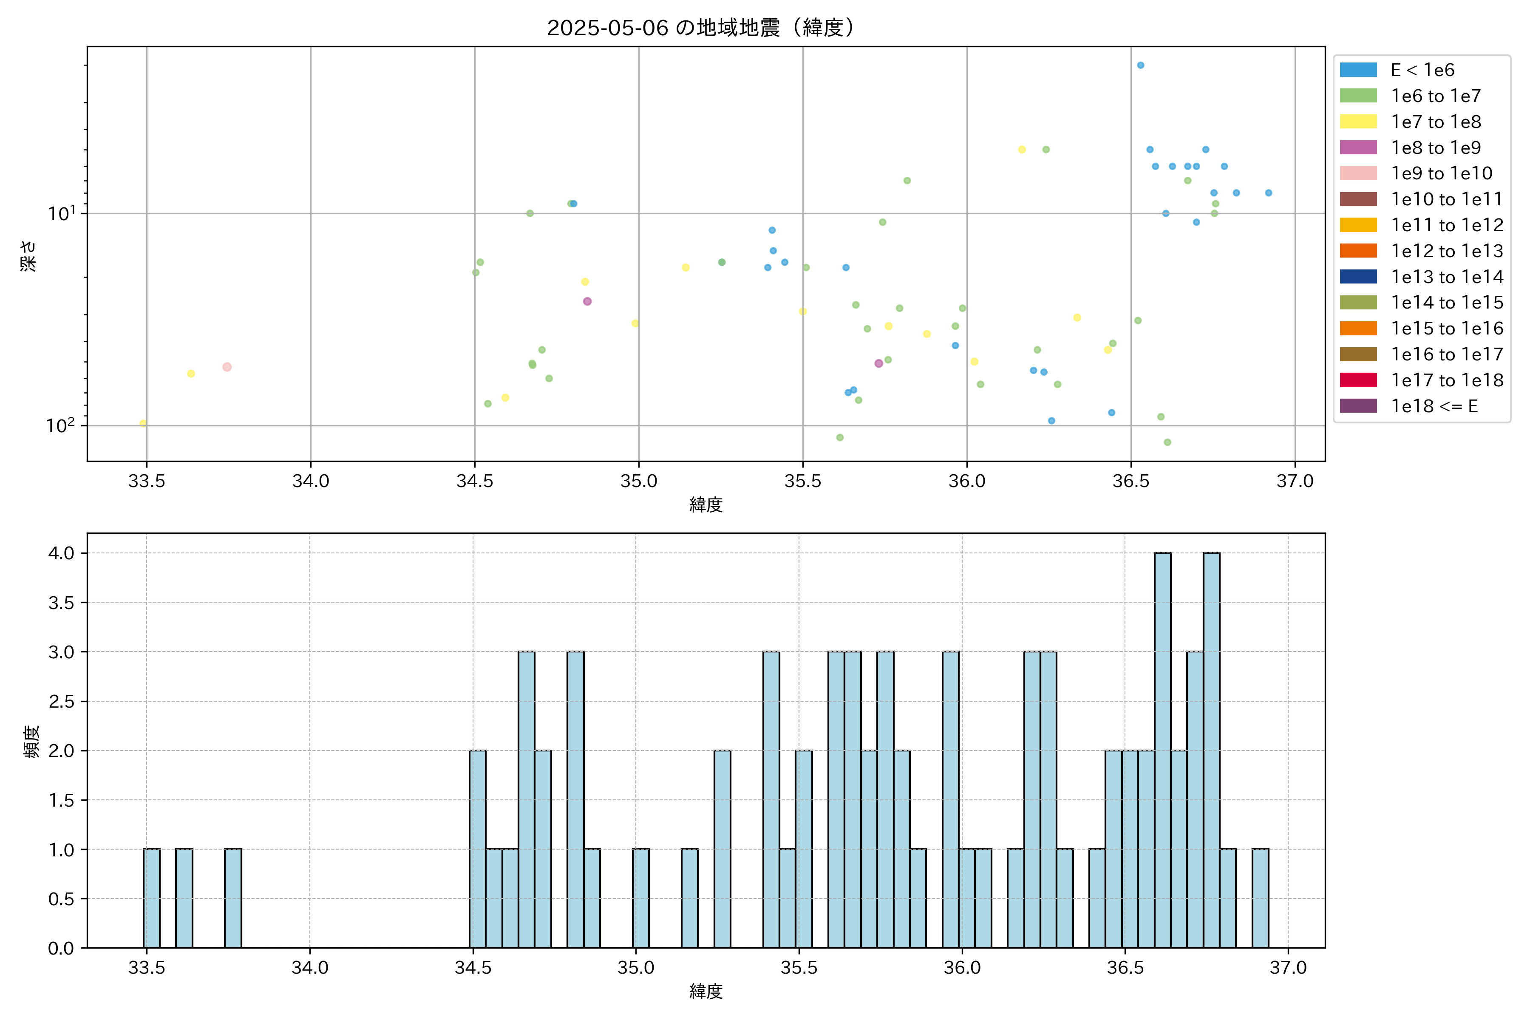The height and width of the screenshot is (1020, 1530).
Task: Click the dark blue 1e13 to 1e14 swatch
Action: click(1357, 277)
